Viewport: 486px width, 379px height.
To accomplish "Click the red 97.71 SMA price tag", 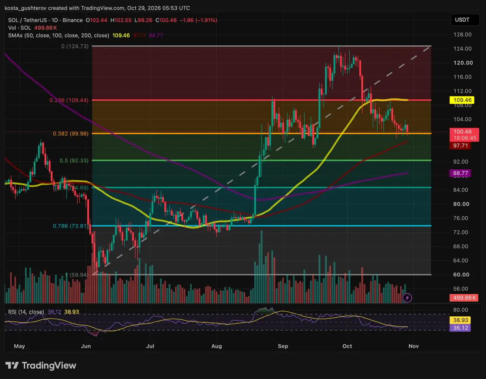I will pyautogui.click(x=460, y=146).
